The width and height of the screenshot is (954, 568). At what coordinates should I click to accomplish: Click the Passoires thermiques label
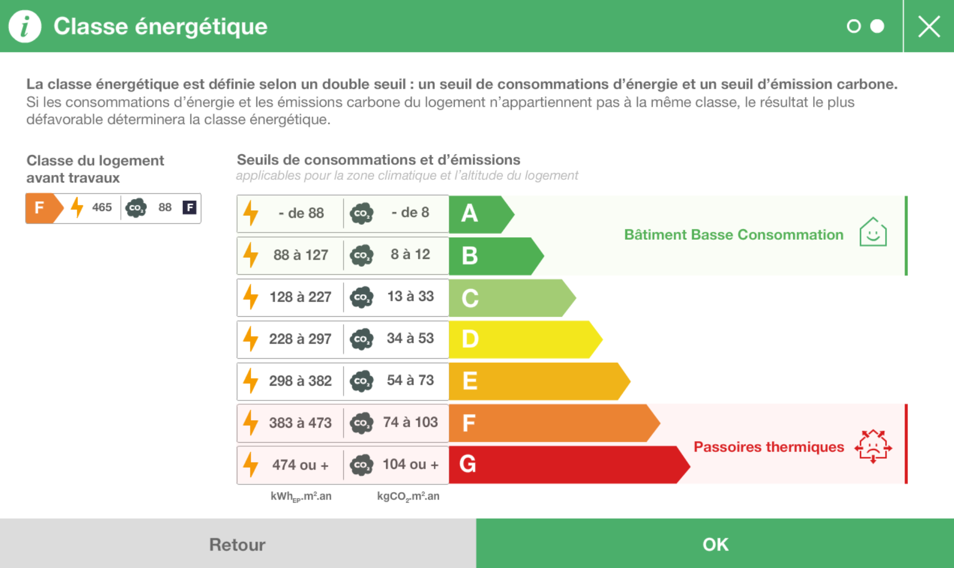coord(769,447)
